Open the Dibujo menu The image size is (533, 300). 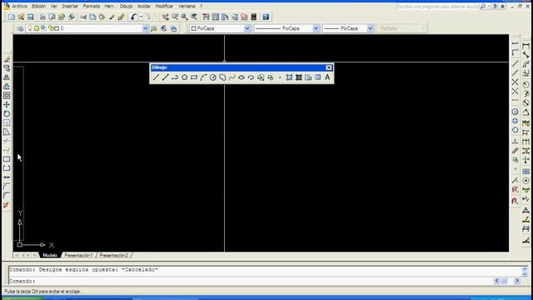coord(126,6)
